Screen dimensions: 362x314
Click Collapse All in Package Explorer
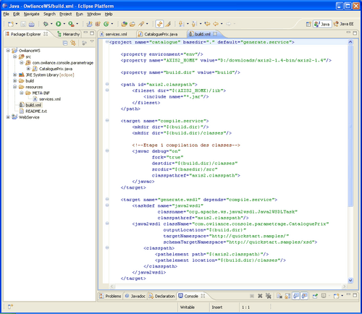(65, 43)
